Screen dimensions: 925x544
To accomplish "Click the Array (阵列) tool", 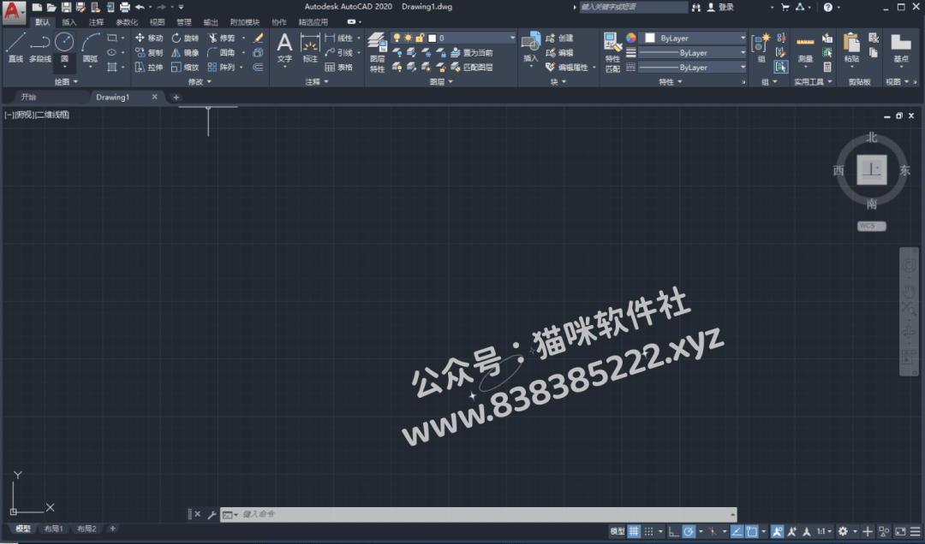I will tap(221, 68).
